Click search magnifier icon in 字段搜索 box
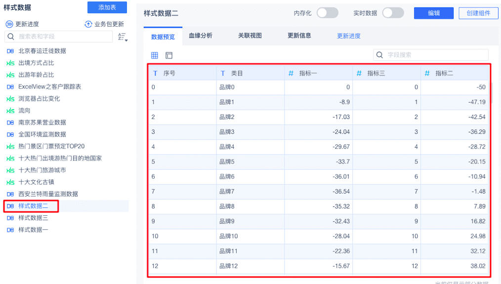The image size is (501, 284). pos(380,55)
